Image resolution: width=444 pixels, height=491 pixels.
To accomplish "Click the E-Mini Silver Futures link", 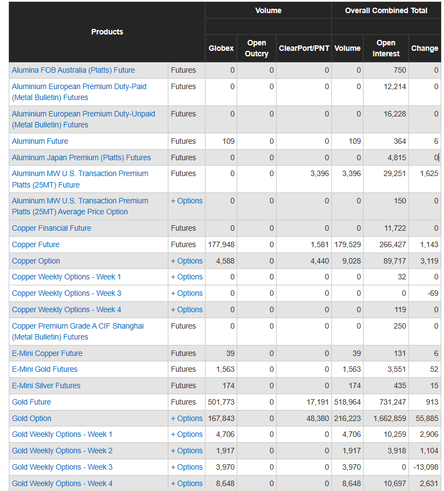I will coord(46,385).
